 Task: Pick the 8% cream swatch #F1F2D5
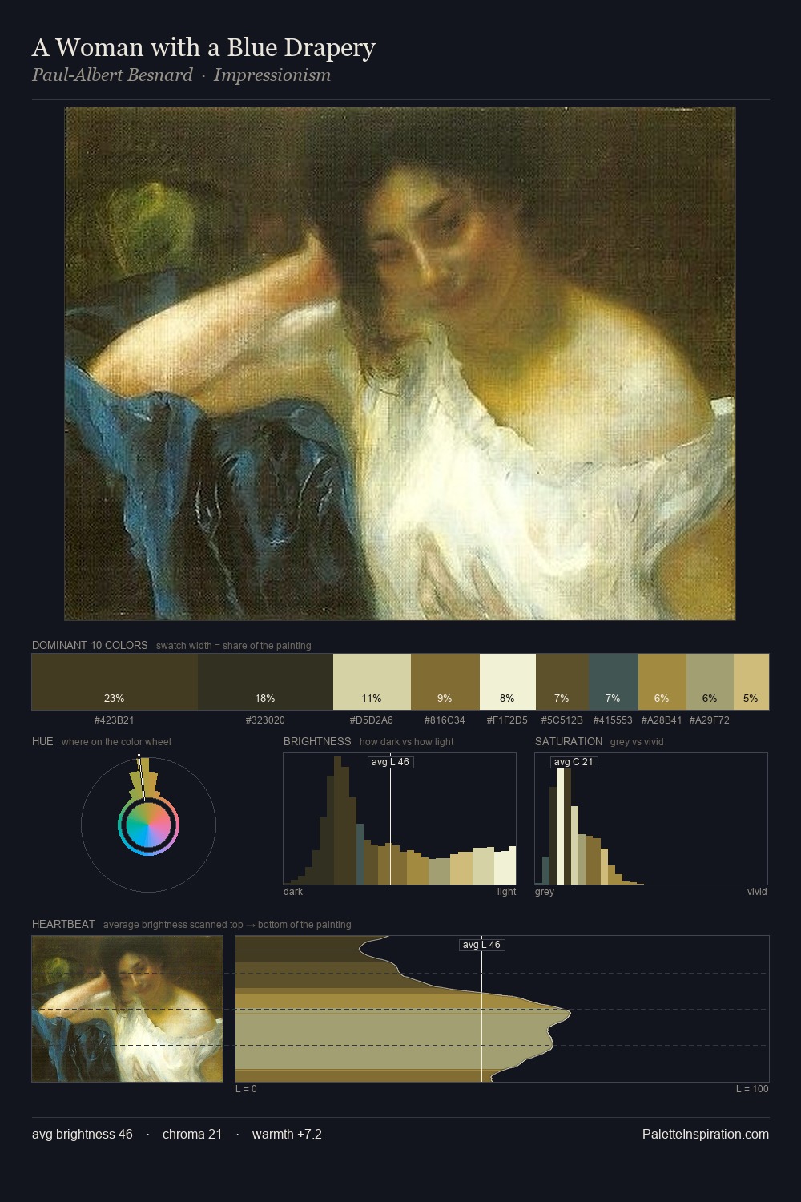tap(508, 682)
